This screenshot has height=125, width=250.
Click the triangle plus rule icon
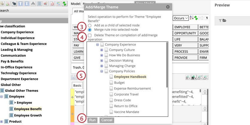tap(200, 77)
